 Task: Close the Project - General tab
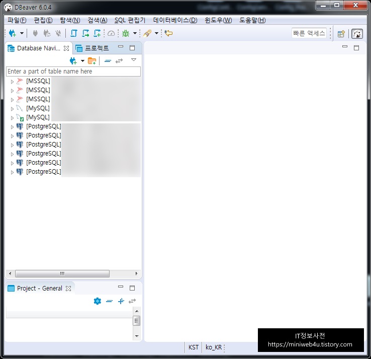pos(68,289)
